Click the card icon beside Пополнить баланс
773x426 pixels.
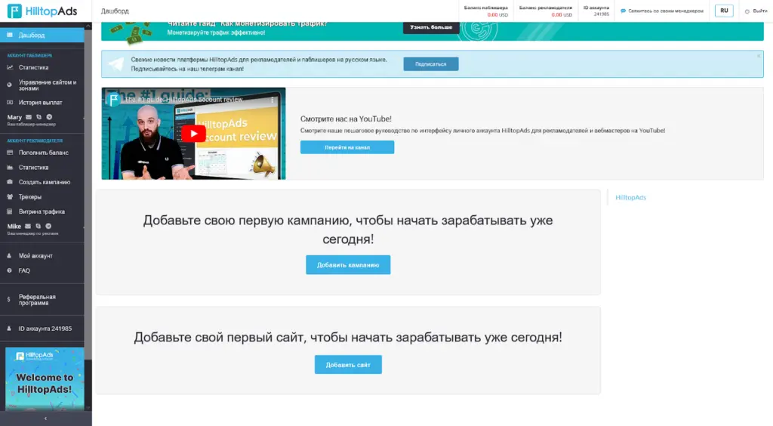click(x=9, y=153)
